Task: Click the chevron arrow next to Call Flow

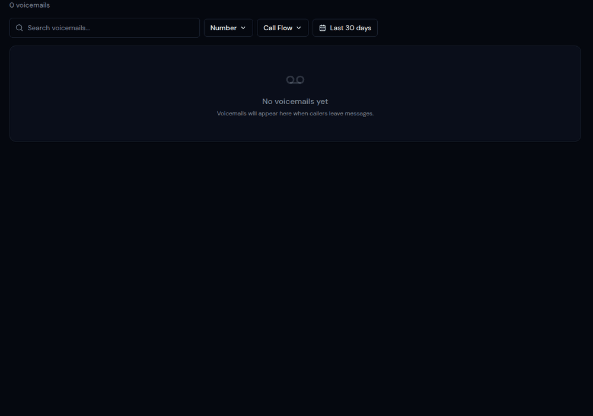Action: pos(299,28)
